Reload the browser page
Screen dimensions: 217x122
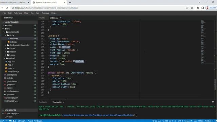(7, 8)
